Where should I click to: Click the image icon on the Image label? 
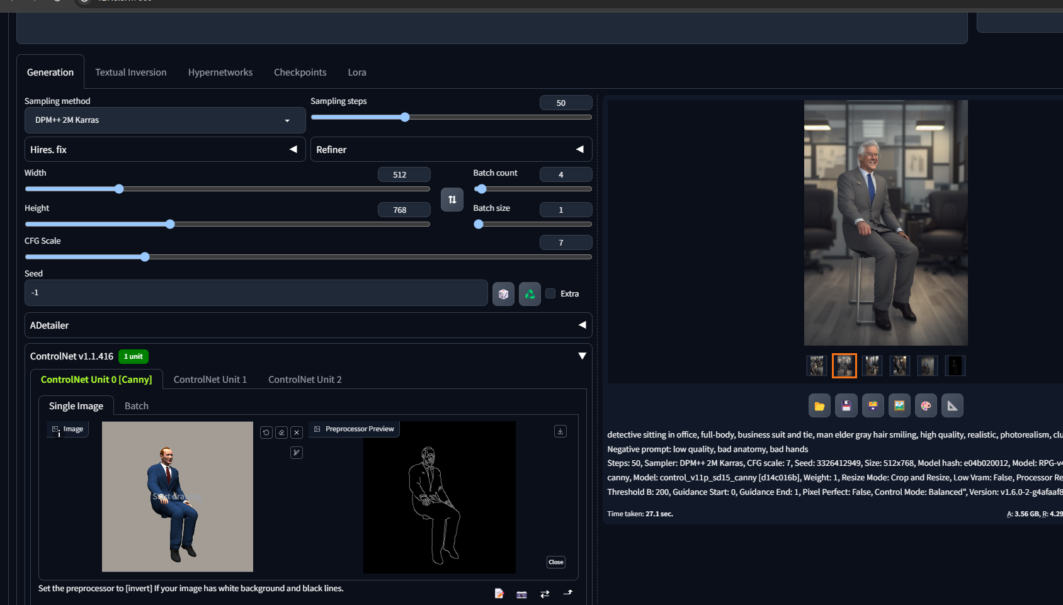point(56,429)
